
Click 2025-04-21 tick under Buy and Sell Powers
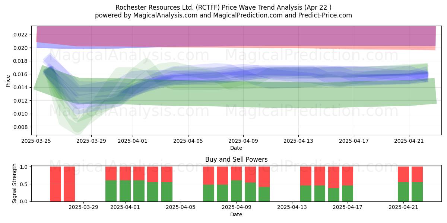(404, 207)
